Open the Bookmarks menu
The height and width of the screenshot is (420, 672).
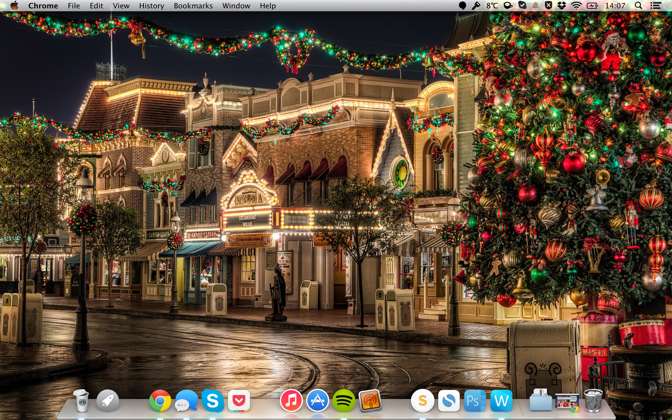pyautogui.click(x=193, y=6)
